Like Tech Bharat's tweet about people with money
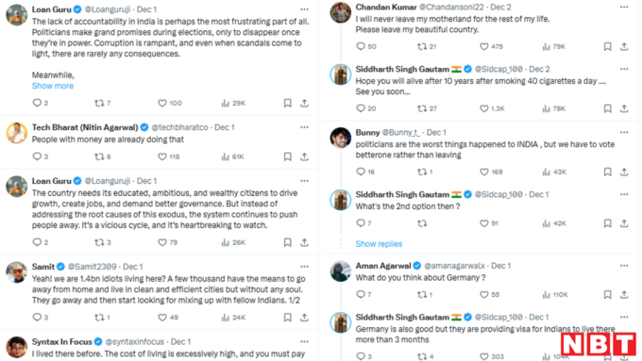 pyautogui.click(x=162, y=156)
